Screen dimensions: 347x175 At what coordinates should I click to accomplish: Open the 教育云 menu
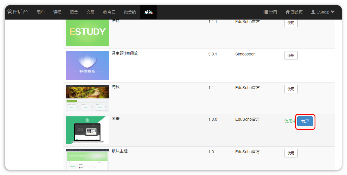tap(109, 12)
